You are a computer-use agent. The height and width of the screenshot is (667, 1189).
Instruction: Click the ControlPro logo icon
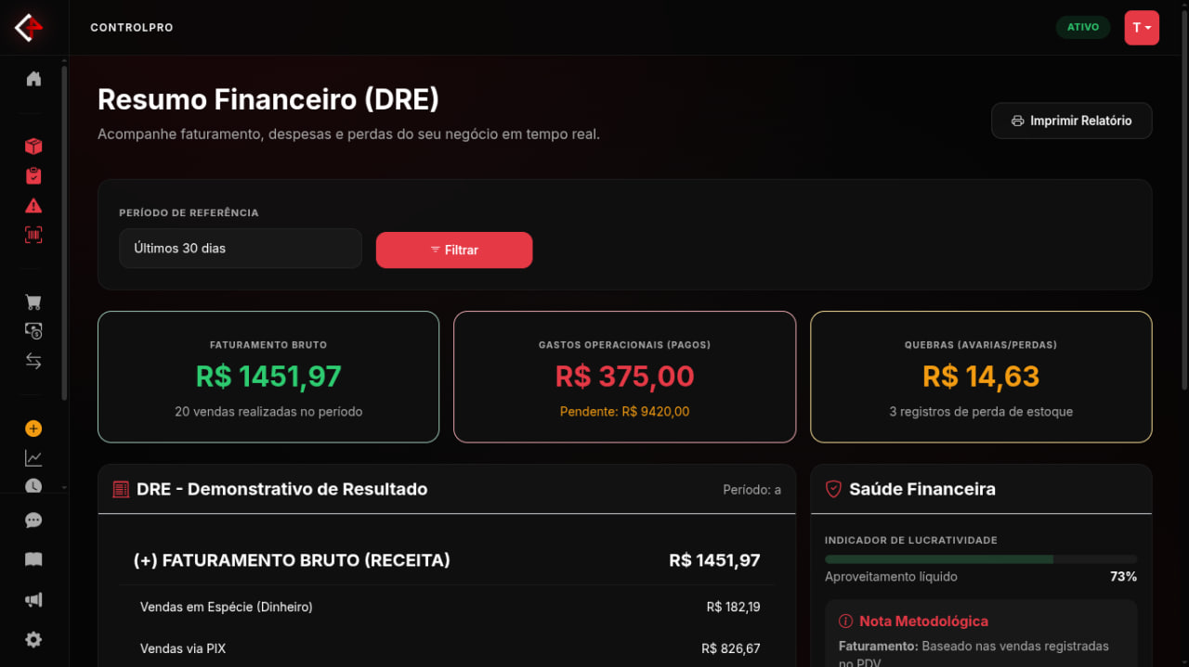pos(30,27)
